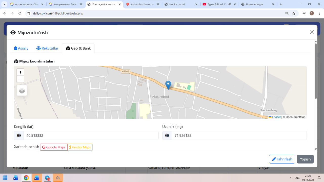Go forward to the next page

click(12, 13)
